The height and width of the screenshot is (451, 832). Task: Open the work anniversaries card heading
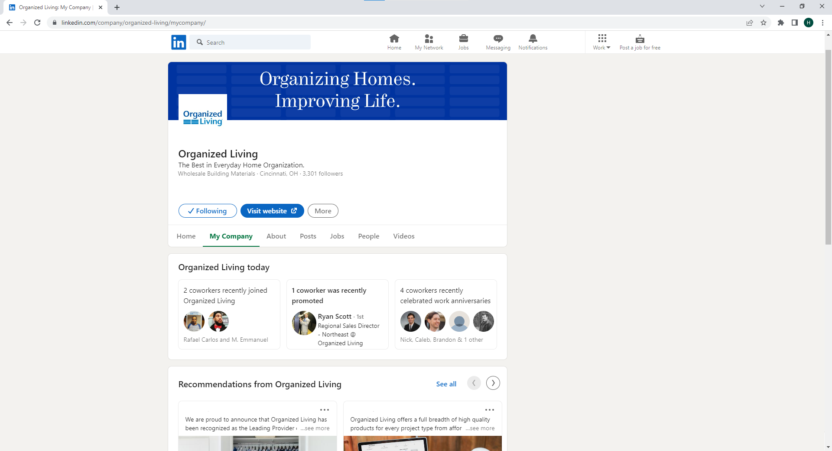[x=445, y=295]
